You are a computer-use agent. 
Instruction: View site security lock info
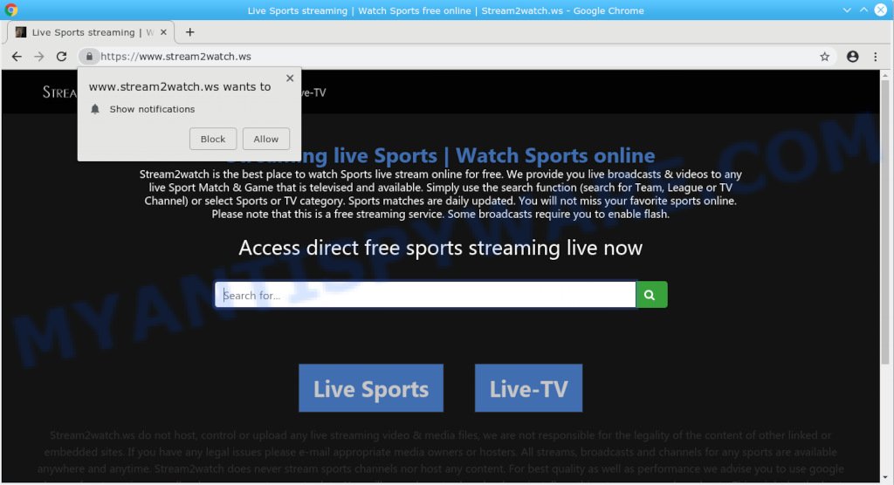click(89, 57)
